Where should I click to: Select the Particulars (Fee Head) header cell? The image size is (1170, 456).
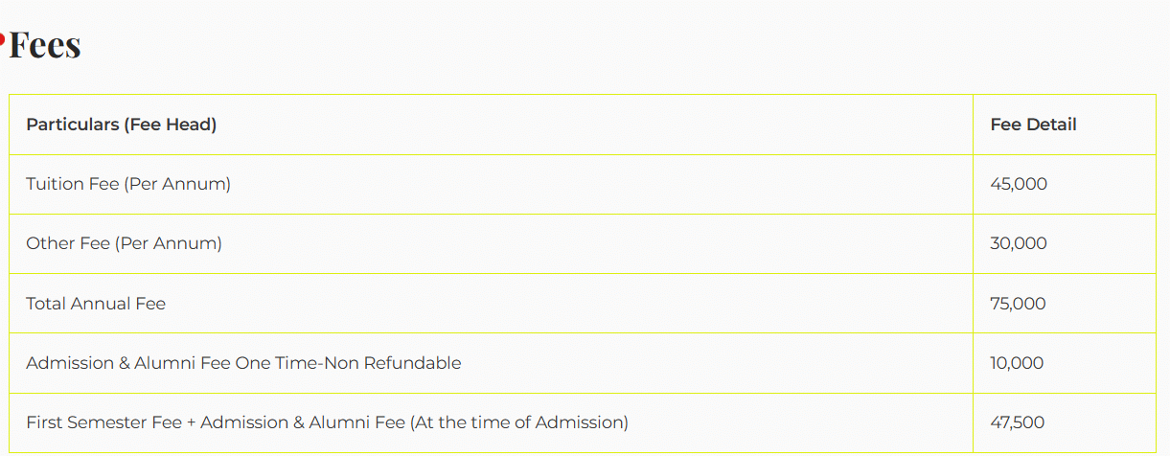(122, 125)
